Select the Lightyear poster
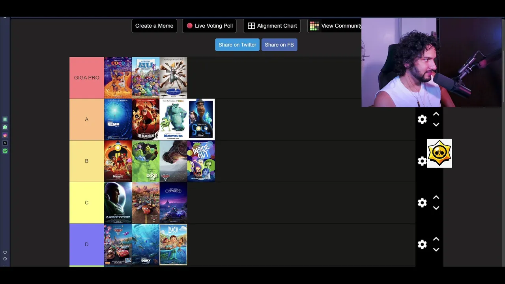Screen dimensions: 505x284 click(118, 203)
